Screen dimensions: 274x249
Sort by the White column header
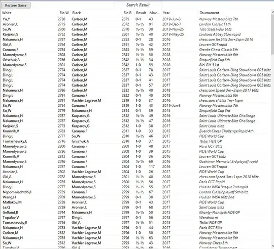pos(7,13)
